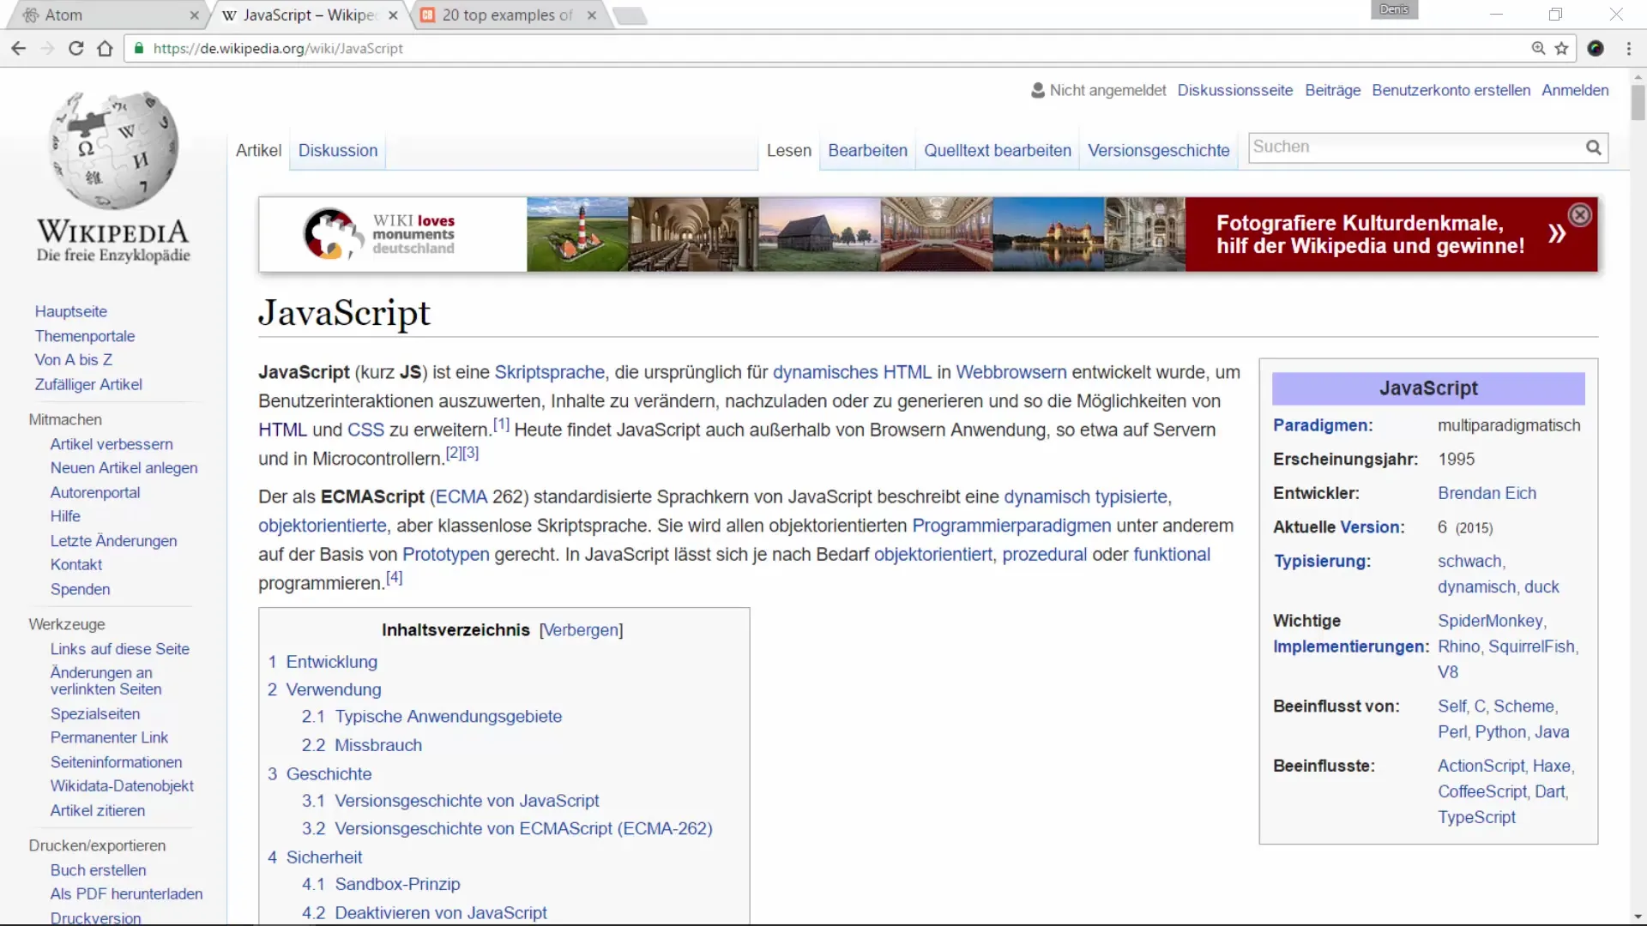Image resolution: width=1647 pixels, height=926 pixels.
Task: Click the green padlock security icon
Action: point(139,49)
